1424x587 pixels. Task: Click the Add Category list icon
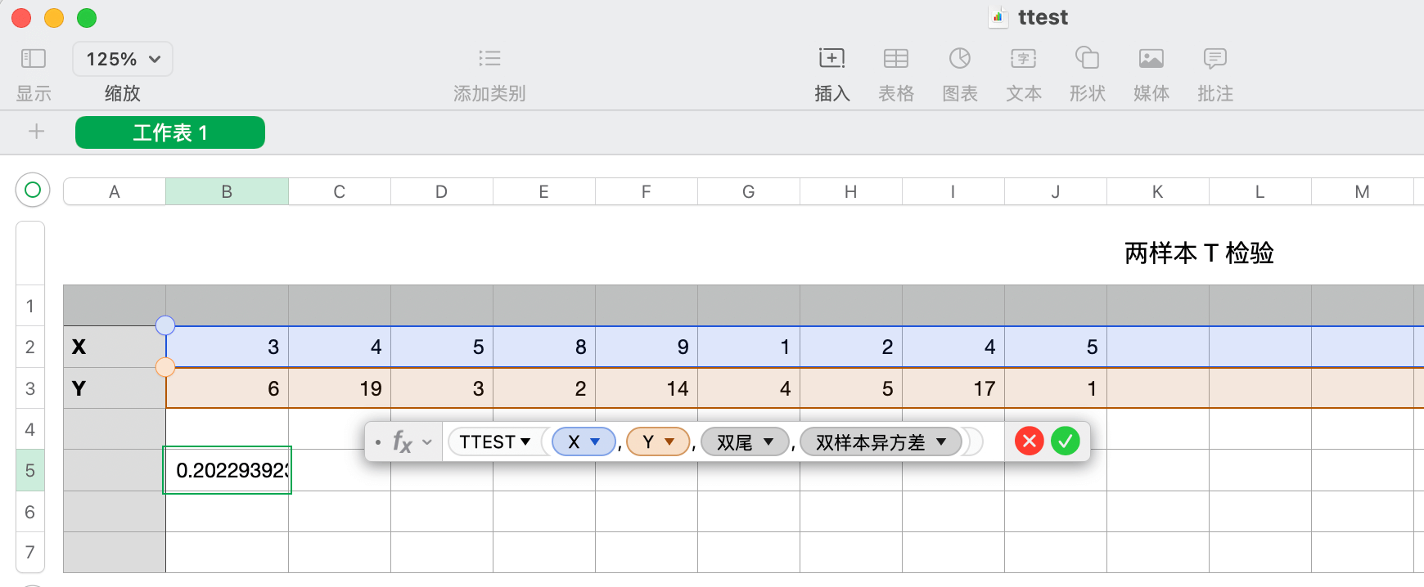click(x=489, y=59)
